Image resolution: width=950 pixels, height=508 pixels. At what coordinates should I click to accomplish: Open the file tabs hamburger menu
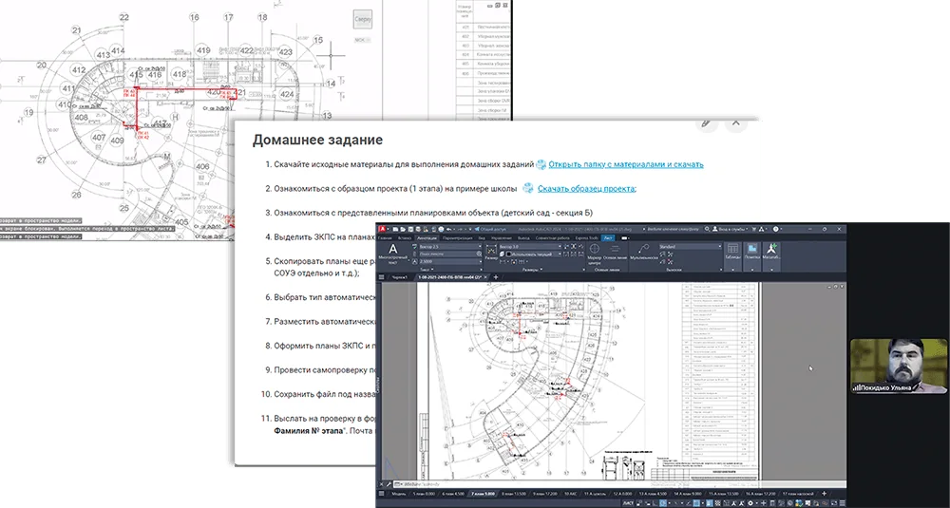click(x=381, y=276)
